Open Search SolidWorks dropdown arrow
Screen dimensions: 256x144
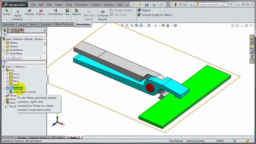227,4
